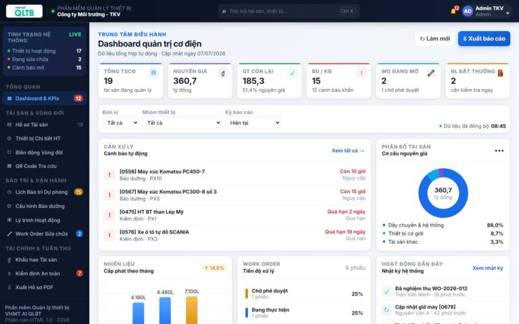Click the NL bất thường fuel icon
This screenshot has height=324, width=519.
pos(500,73)
